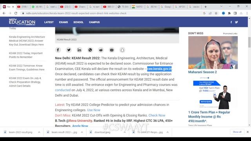Open the Extensions puzzle icon

[x=229, y=13]
